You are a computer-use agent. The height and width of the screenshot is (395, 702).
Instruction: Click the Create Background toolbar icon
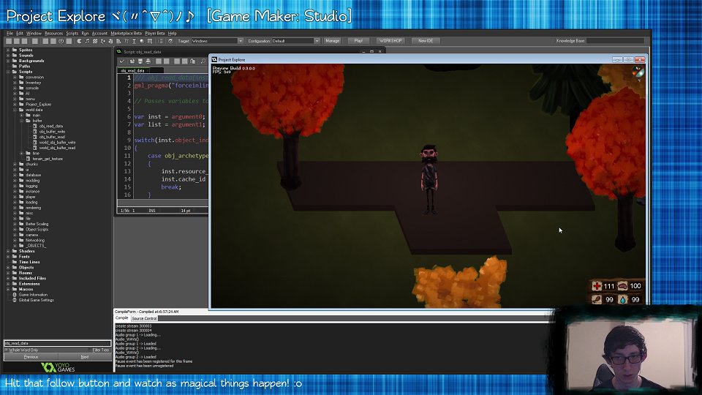(95, 41)
